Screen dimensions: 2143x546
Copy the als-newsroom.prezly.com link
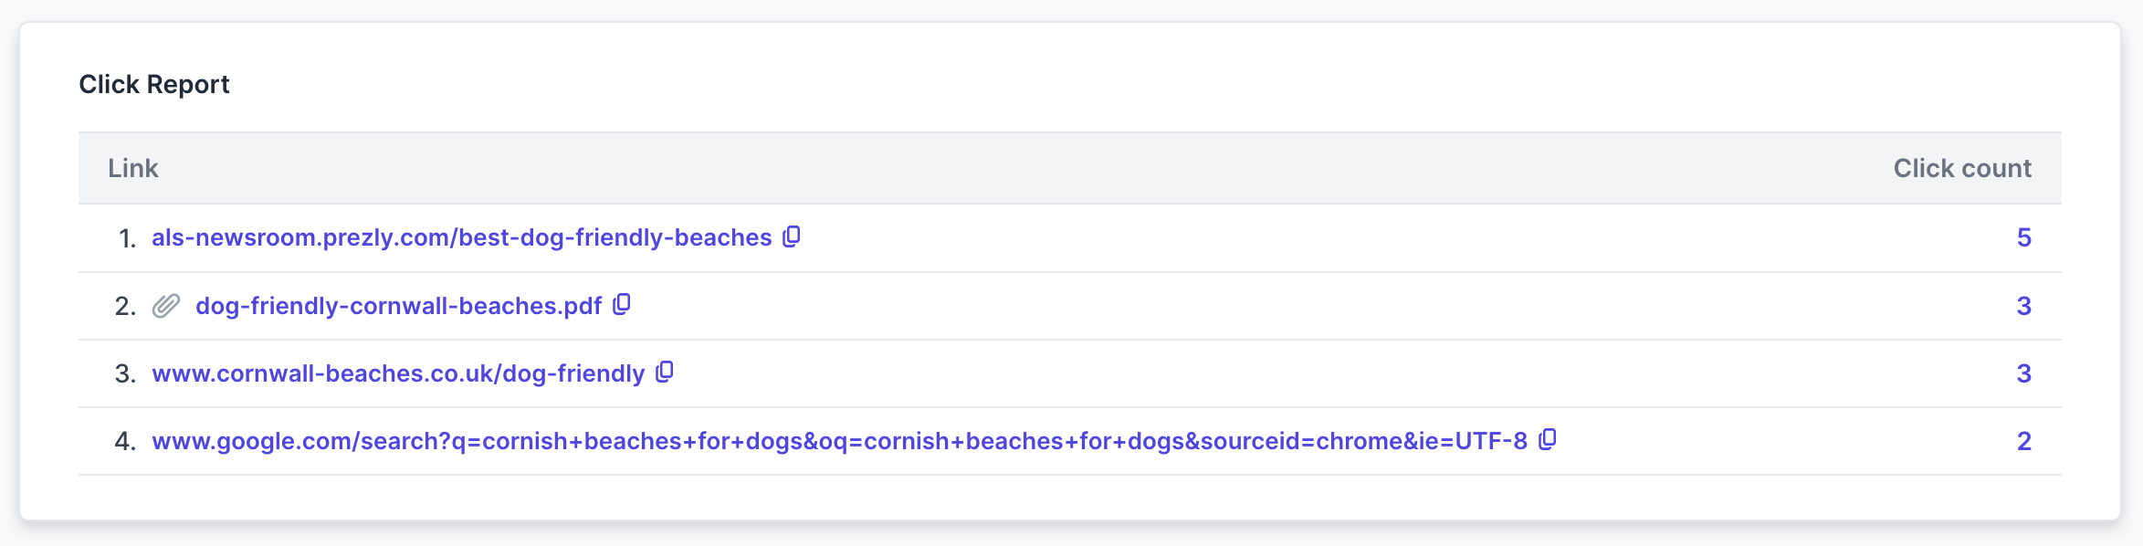[792, 236]
